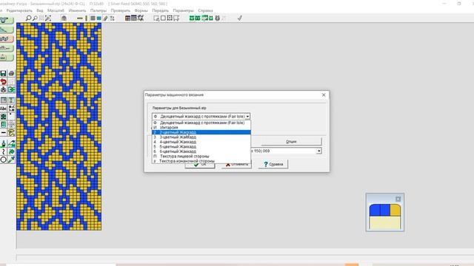Select the Abc text tool
This screenshot has height=266, width=474.
point(3,109)
